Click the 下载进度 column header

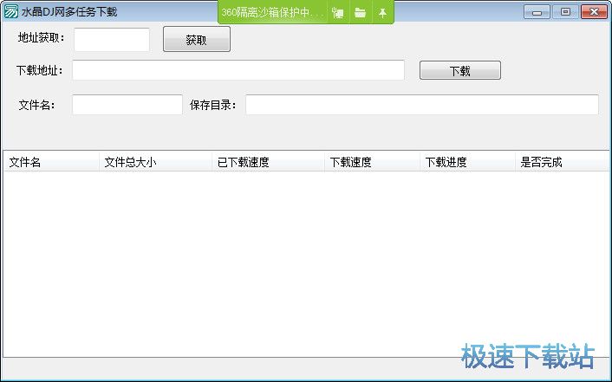point(467,162)
